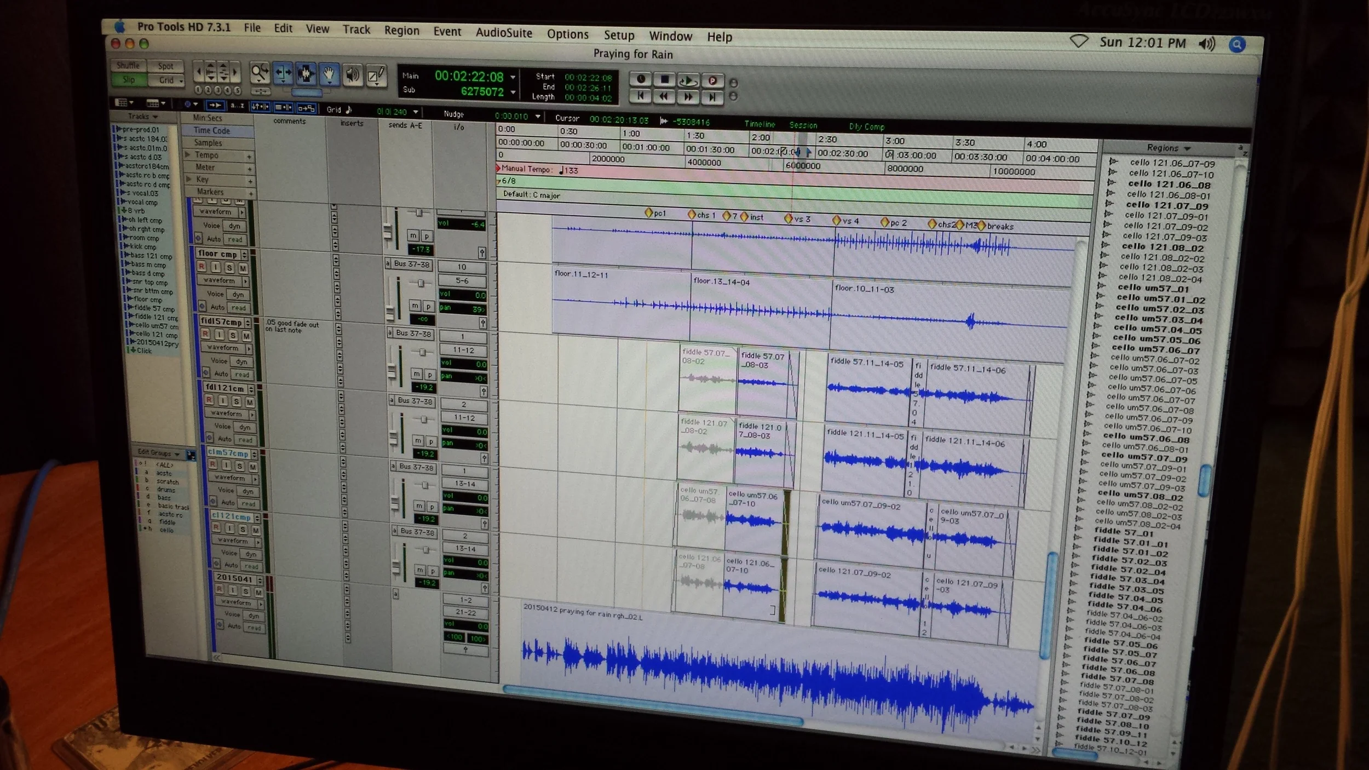
Task: Open the Setup menu
Action: pyautogui.click(x=619, y=36)
